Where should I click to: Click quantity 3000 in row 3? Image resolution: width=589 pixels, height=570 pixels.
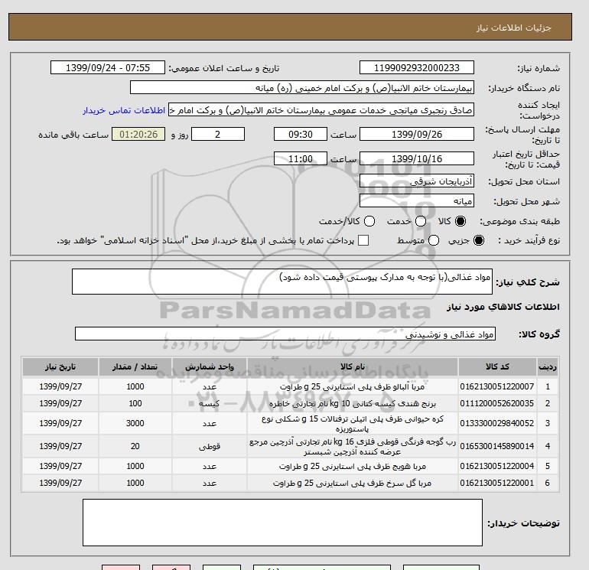135,423
